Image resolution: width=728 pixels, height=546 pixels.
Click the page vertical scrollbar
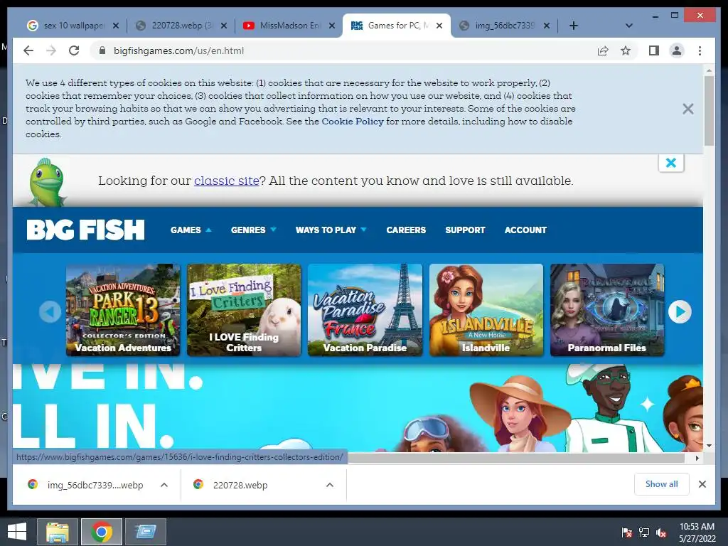click(709, 110)
